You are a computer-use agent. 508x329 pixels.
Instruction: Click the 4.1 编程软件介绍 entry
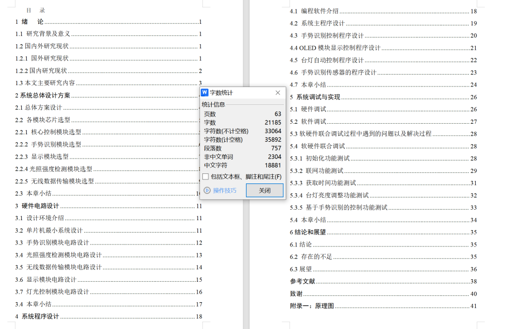tap(313, 10)
